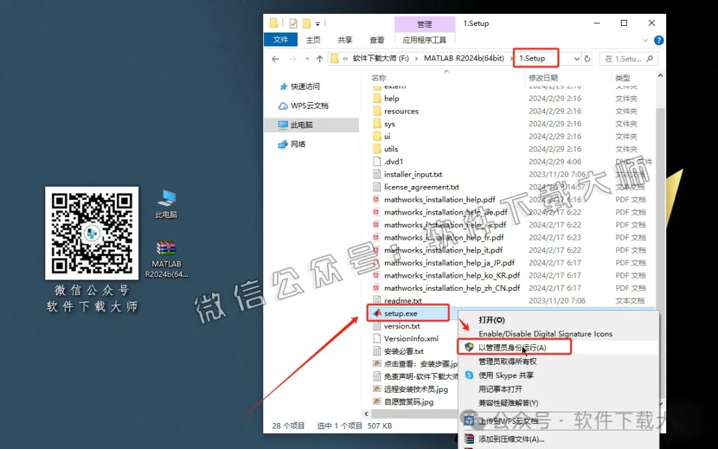The image size is (718, 449).
Task: Select the file 安装必看.txt
Action: 404,351
